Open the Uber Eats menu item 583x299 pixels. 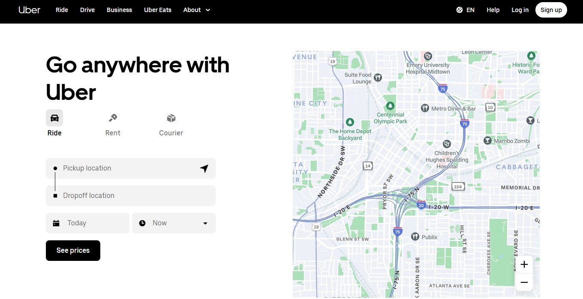pyautogui.click(x=158, y=10)
